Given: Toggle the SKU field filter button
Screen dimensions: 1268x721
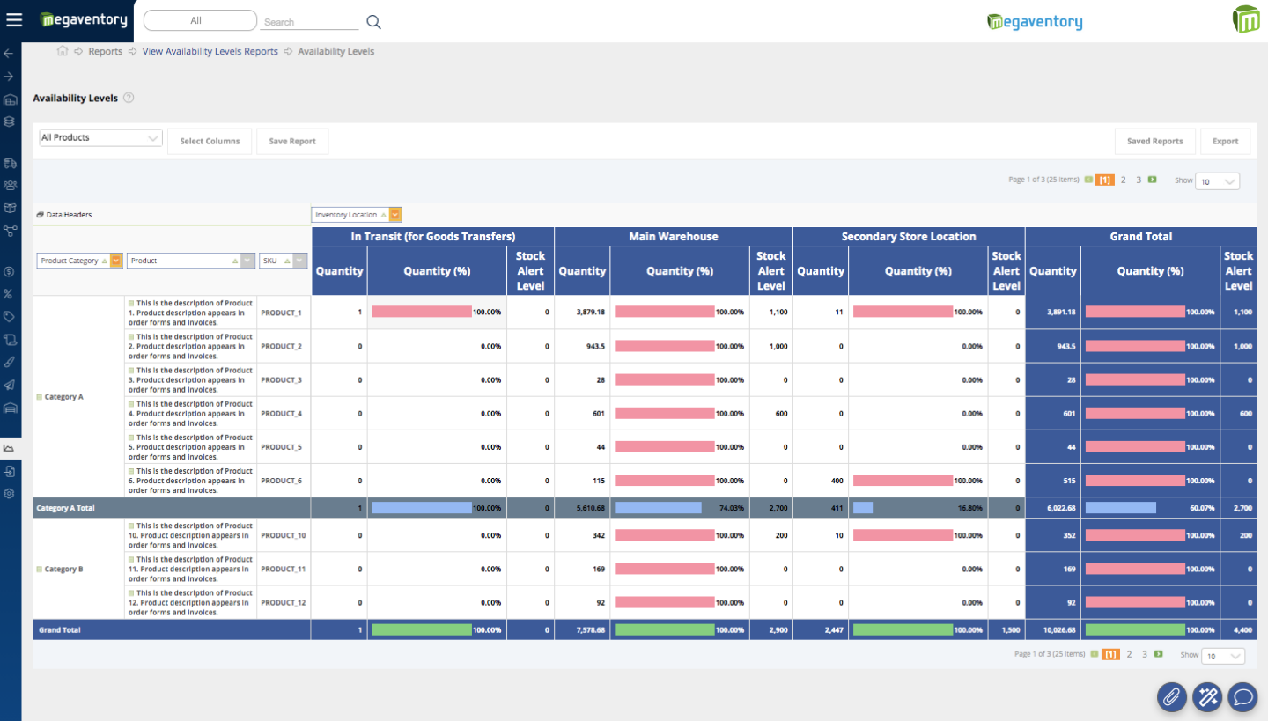Looking at the screenshot, I should coord(300,261).
